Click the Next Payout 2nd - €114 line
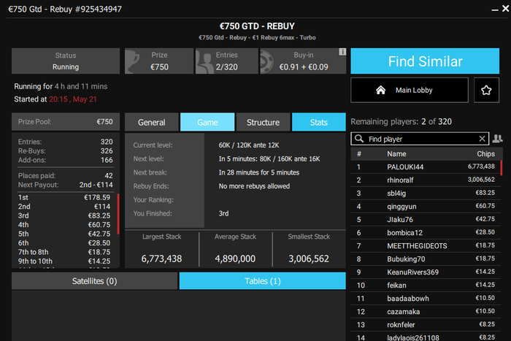This screenshot has height=341, width=511. coord(66,185)
